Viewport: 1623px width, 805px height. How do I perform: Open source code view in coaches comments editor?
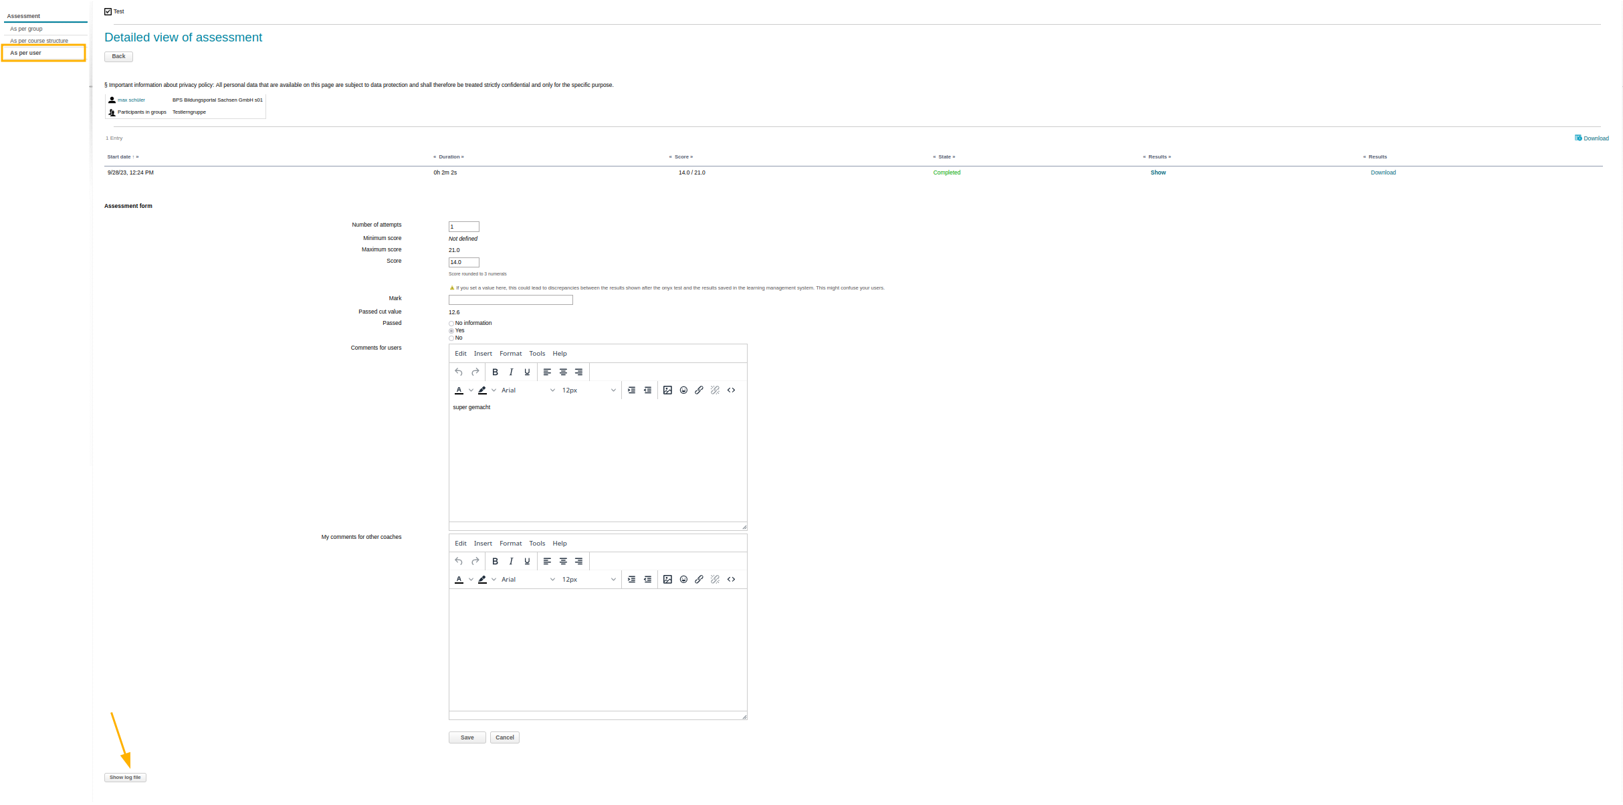tap(731, 580)
